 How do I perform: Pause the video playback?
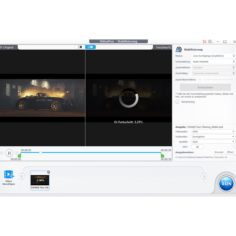(9, 153)
